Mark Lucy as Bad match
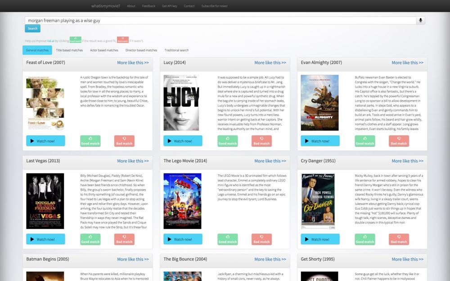Screen dimensions: 450x281 click(x=261, y=141)
